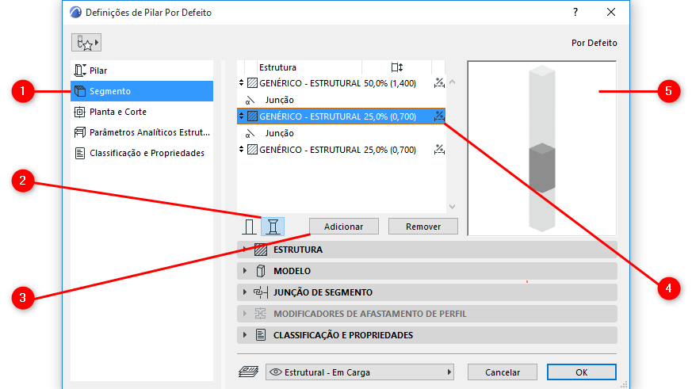
Task: Click the second Junção angle icon
Action: 250,134
